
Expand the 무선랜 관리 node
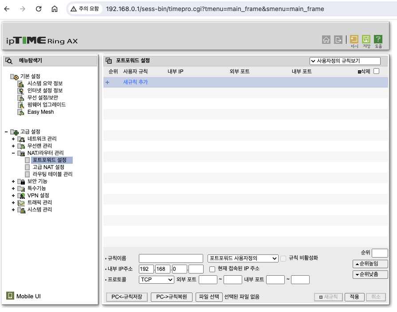pos(13,146)
